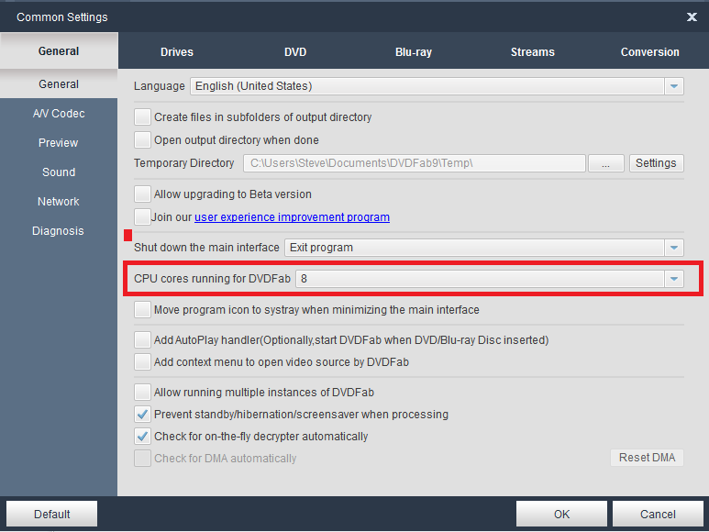Open user experience improvement program link
This screenshot has width=709, height=532.
pos(292,217)
